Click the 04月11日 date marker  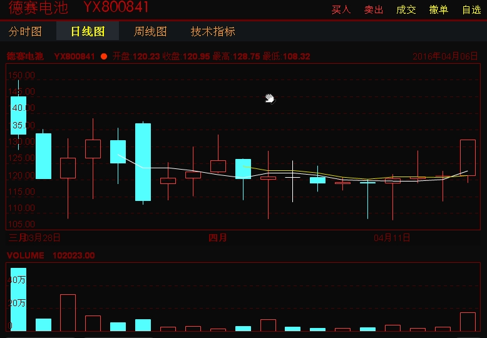click(x=392, y=238)
